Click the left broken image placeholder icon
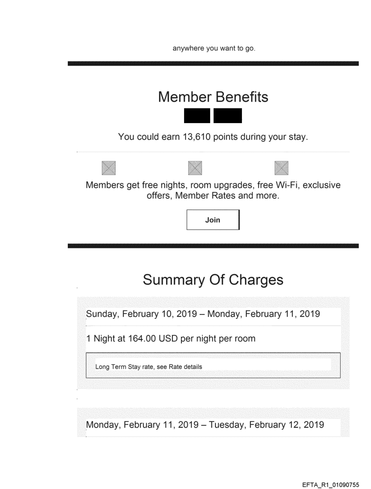 pyautogui.click(x=109, y=168)
